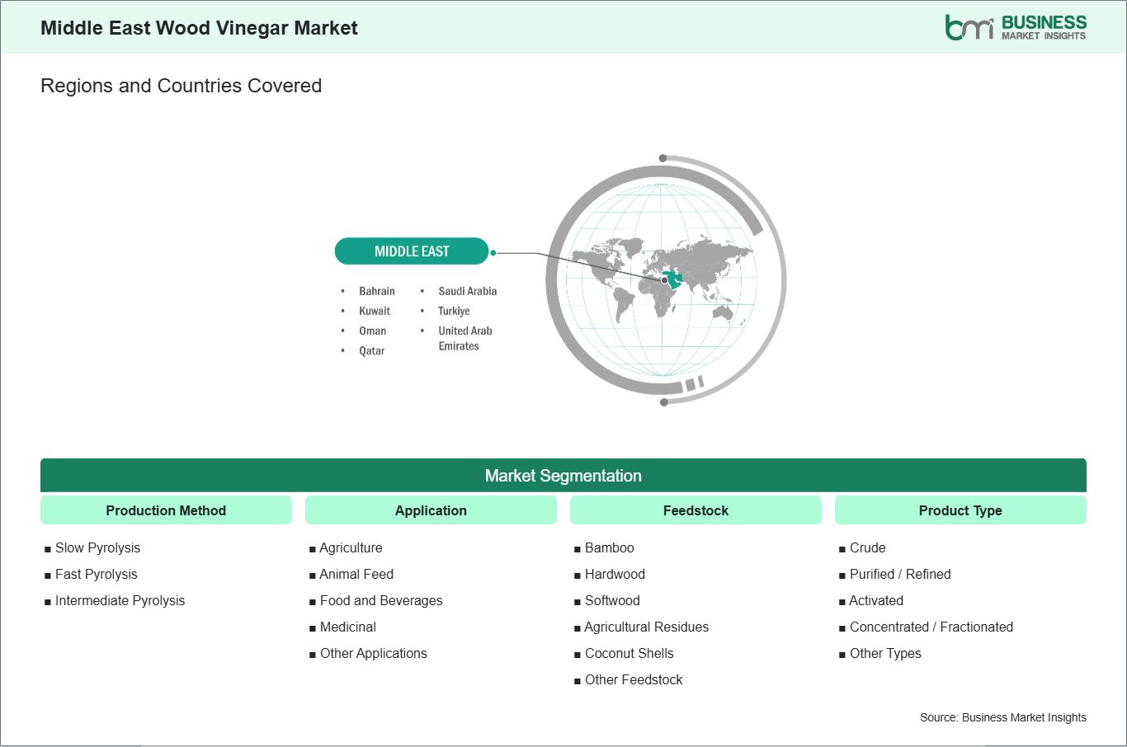Click the 'Bahrain' country entry
The height and width of the screenshot is (747, 1127).
tap(377, 291)
